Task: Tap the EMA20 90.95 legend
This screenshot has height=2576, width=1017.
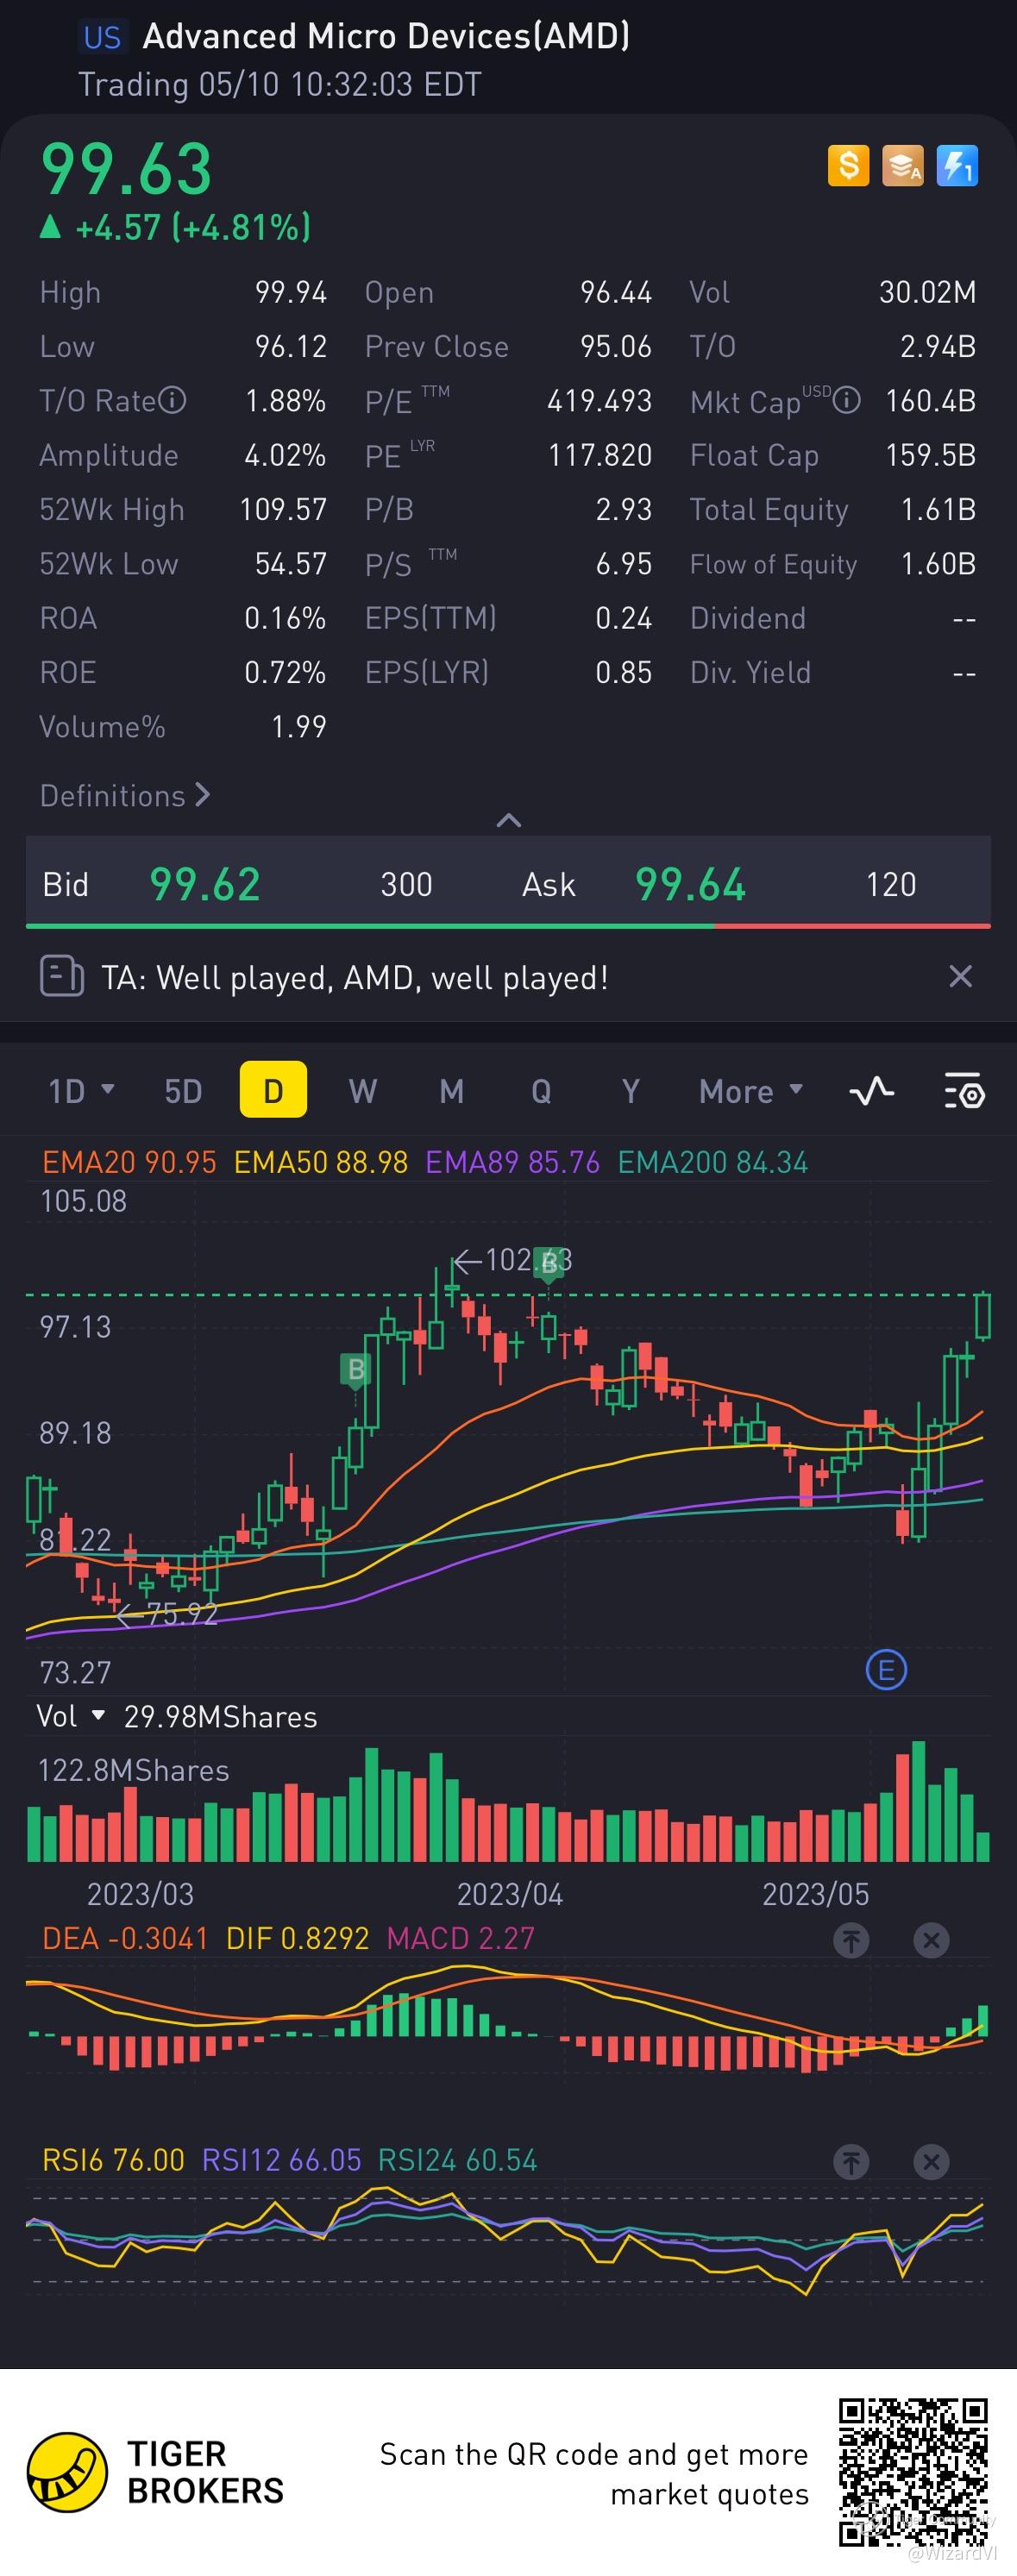Action: click(x=129, y=1162)
